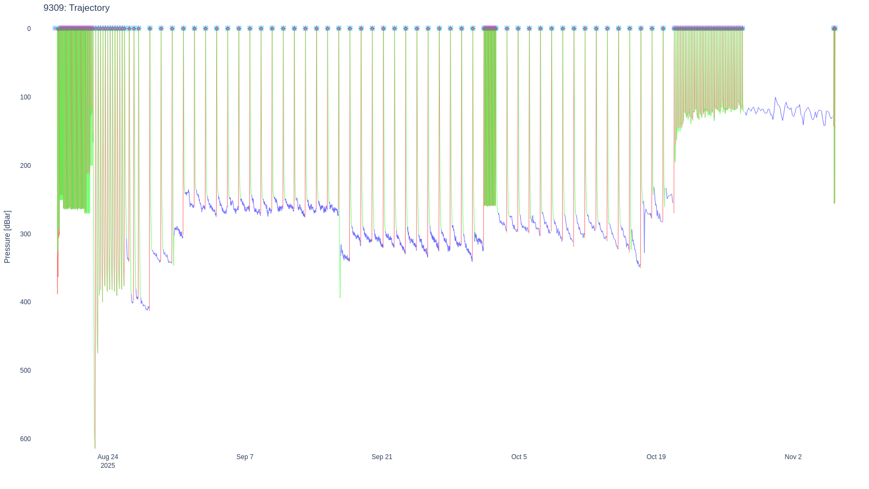Click the '500' y-axis tick label
Viewport: 869px width, 489px height.
click(x=26, y=371)
